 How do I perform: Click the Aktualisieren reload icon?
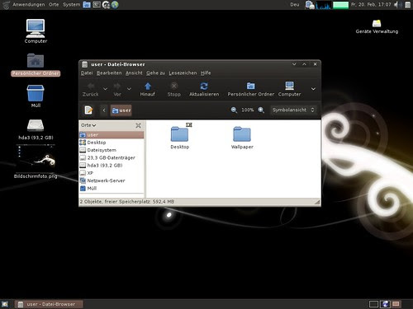pos(204,87)
